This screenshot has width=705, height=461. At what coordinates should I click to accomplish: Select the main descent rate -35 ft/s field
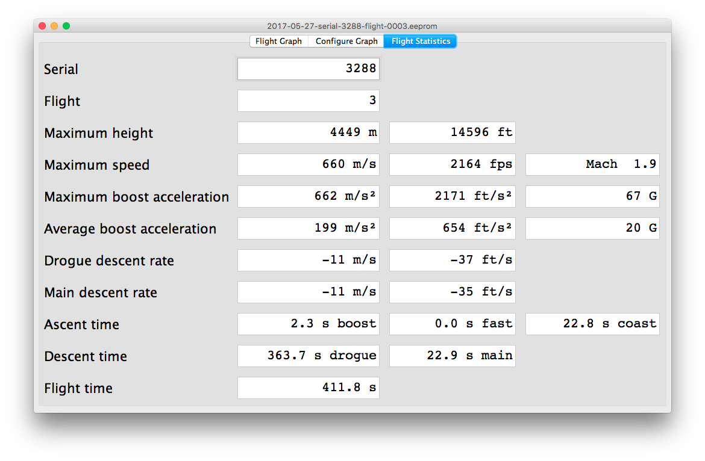tap(452, 292)
